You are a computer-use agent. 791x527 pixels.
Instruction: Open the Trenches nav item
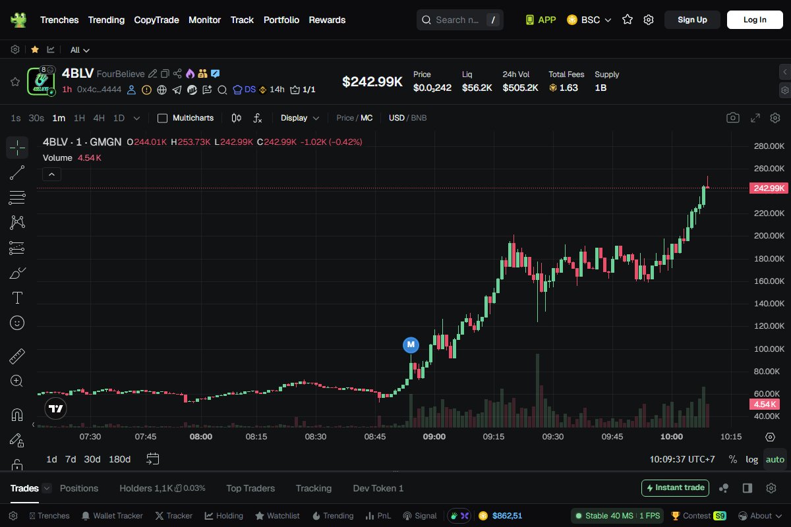[59, 20]
